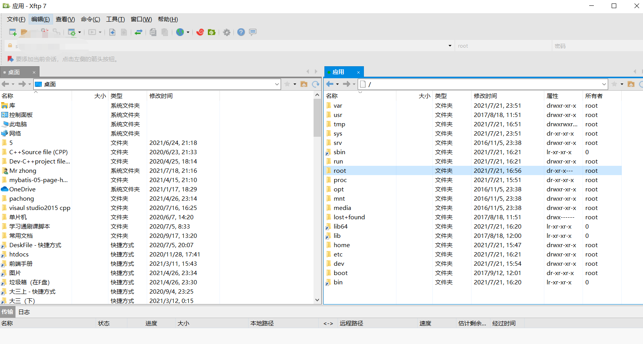
Task: Click the remote pane home folder icon
Action: [x=631, y=84]
